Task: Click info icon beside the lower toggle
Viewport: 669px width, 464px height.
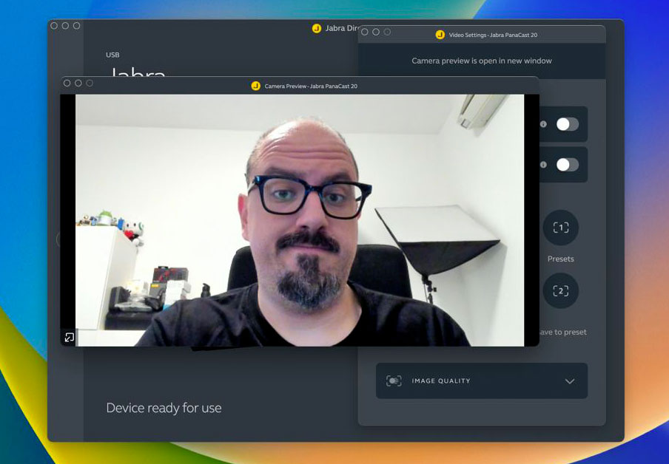Action: point(543,165)
